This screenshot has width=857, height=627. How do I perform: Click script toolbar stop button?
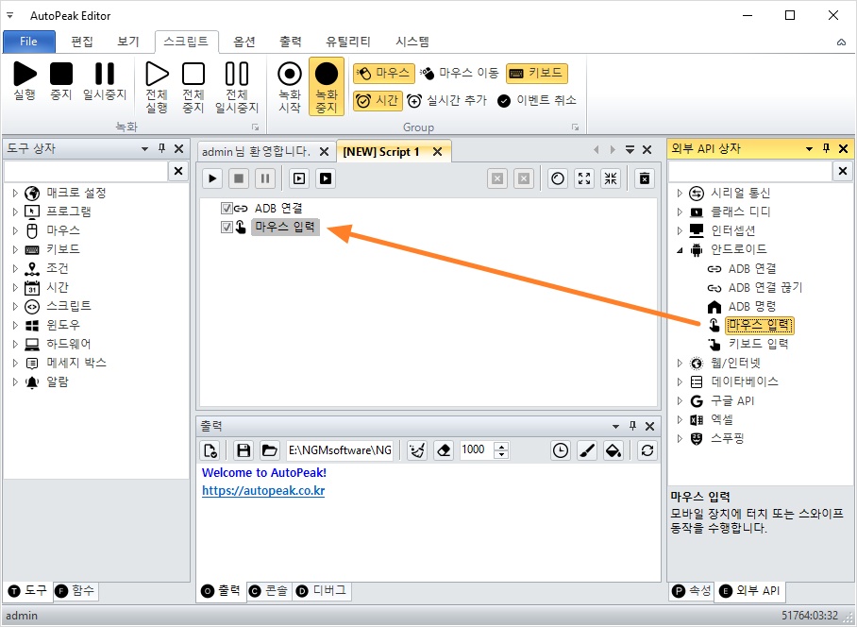coord(239,178)
